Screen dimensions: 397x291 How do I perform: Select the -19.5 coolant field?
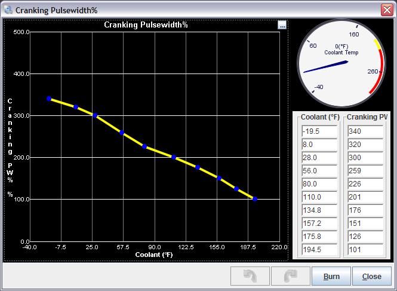click(x=320, y=131)
